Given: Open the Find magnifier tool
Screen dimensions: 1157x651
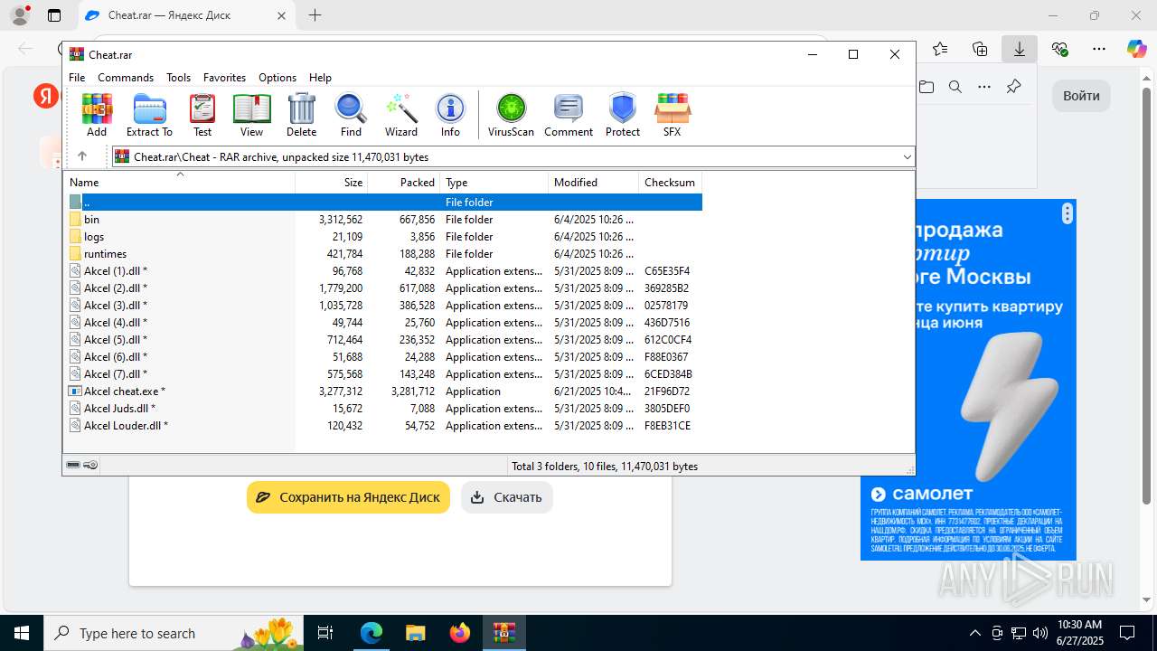Looking at the screenshot, I should (351, 115).
